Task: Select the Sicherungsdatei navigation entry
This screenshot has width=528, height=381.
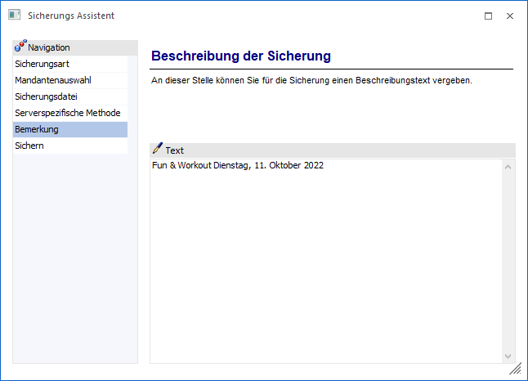Action: [46, 96]
